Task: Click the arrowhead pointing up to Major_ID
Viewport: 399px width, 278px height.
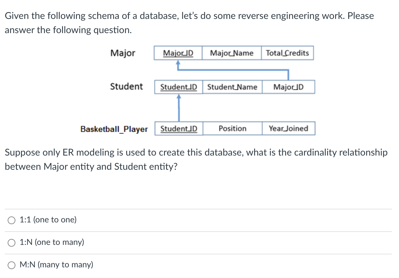Action: coord(178,62)
